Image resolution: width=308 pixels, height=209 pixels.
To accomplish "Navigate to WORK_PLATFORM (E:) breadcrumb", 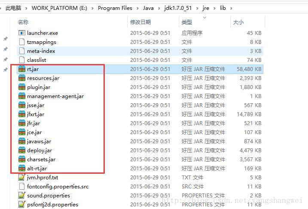I will click(59, 8).
